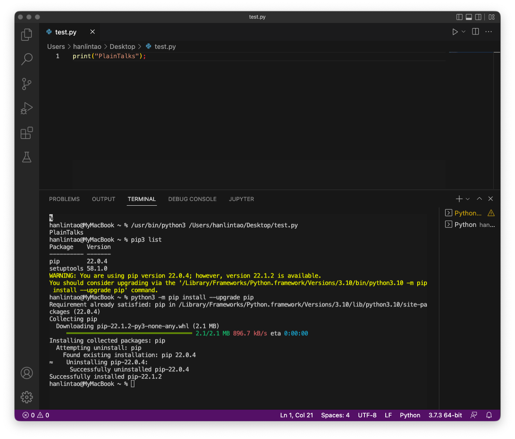
Task: Open the run options dropdown arrow
Action: [x=464, y=32]
